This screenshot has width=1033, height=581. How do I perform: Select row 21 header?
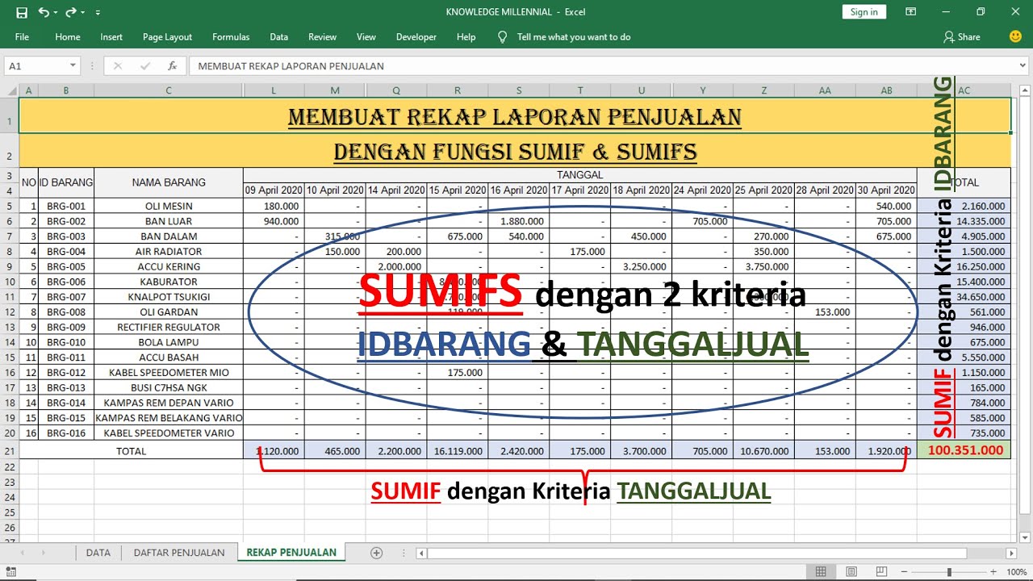point(9,451)
